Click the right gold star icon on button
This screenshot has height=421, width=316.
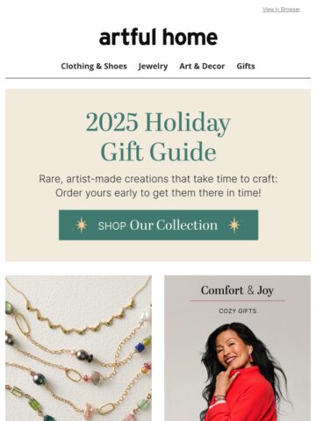point(234,225)
